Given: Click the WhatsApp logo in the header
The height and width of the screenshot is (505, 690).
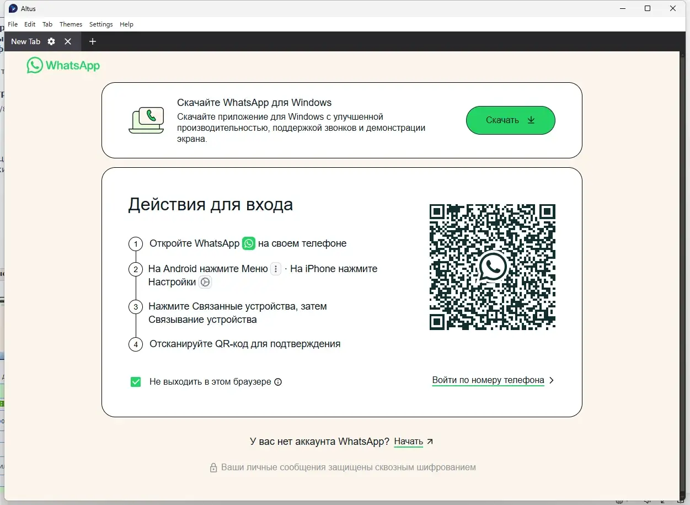Looking at the screenshot, I should tap(63, 65).
